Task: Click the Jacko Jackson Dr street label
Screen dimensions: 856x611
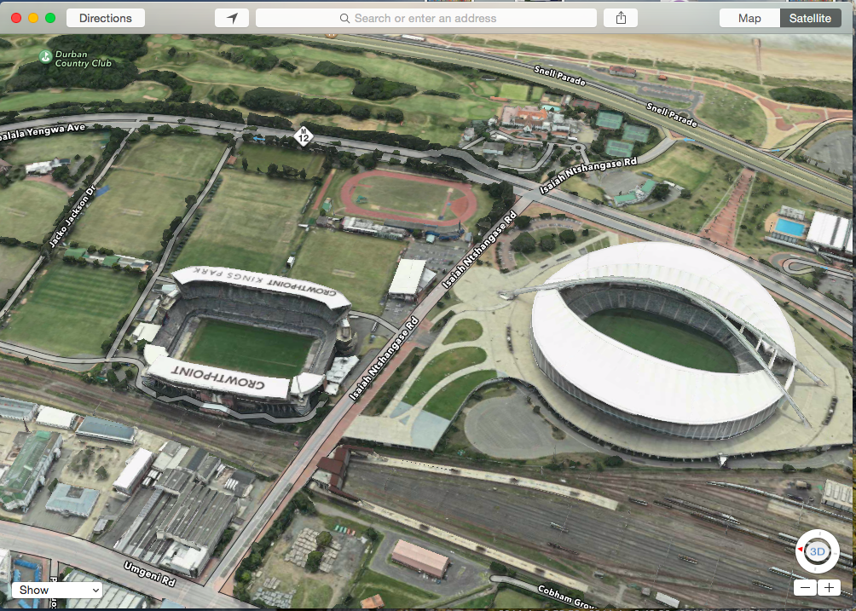Action: click(x=72, y=216)
